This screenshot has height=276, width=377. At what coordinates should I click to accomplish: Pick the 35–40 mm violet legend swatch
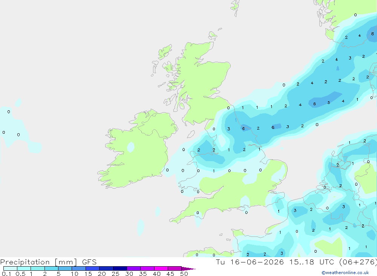point(147,268)
